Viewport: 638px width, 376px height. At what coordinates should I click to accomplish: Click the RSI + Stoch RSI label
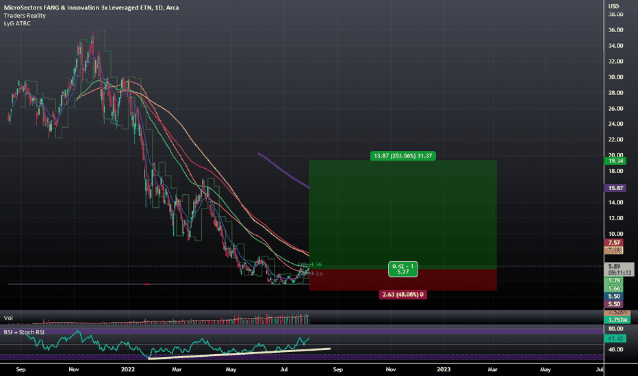[x=24, y=332]
